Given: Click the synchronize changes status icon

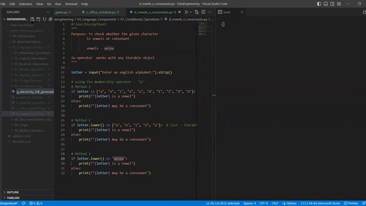Looking at the screenshot, I should pyautogui.click(x=23, y=204).
